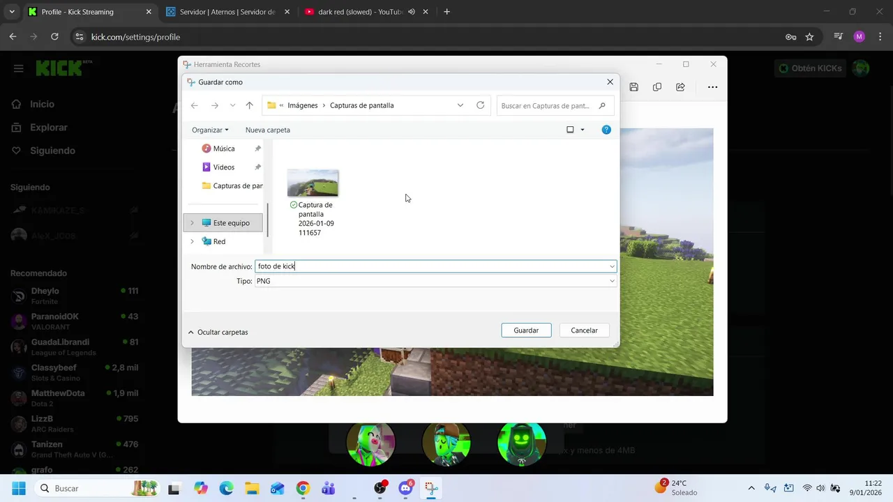This screenshot has height=502, width=893.
Task: Click the Kick hamburger menu icon
Action: (19, 68)
